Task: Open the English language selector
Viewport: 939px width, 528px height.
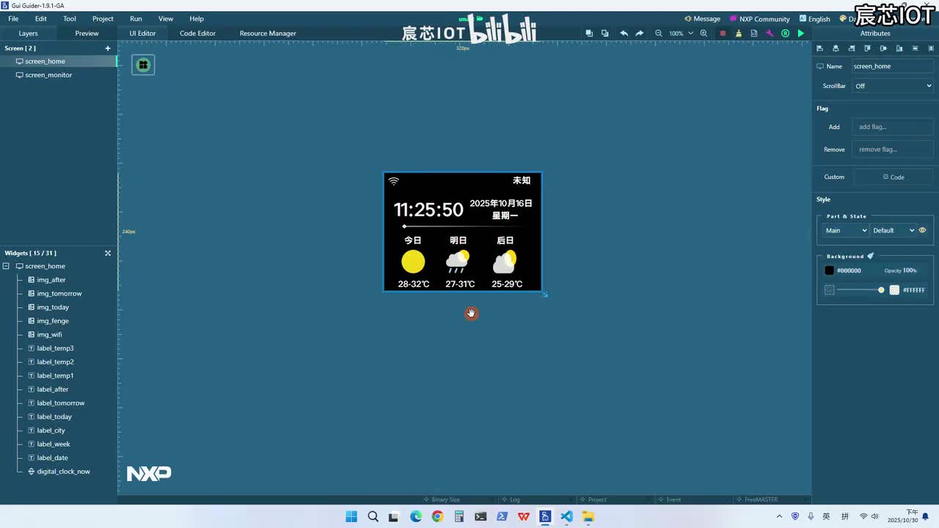Action: coord(814,19)
